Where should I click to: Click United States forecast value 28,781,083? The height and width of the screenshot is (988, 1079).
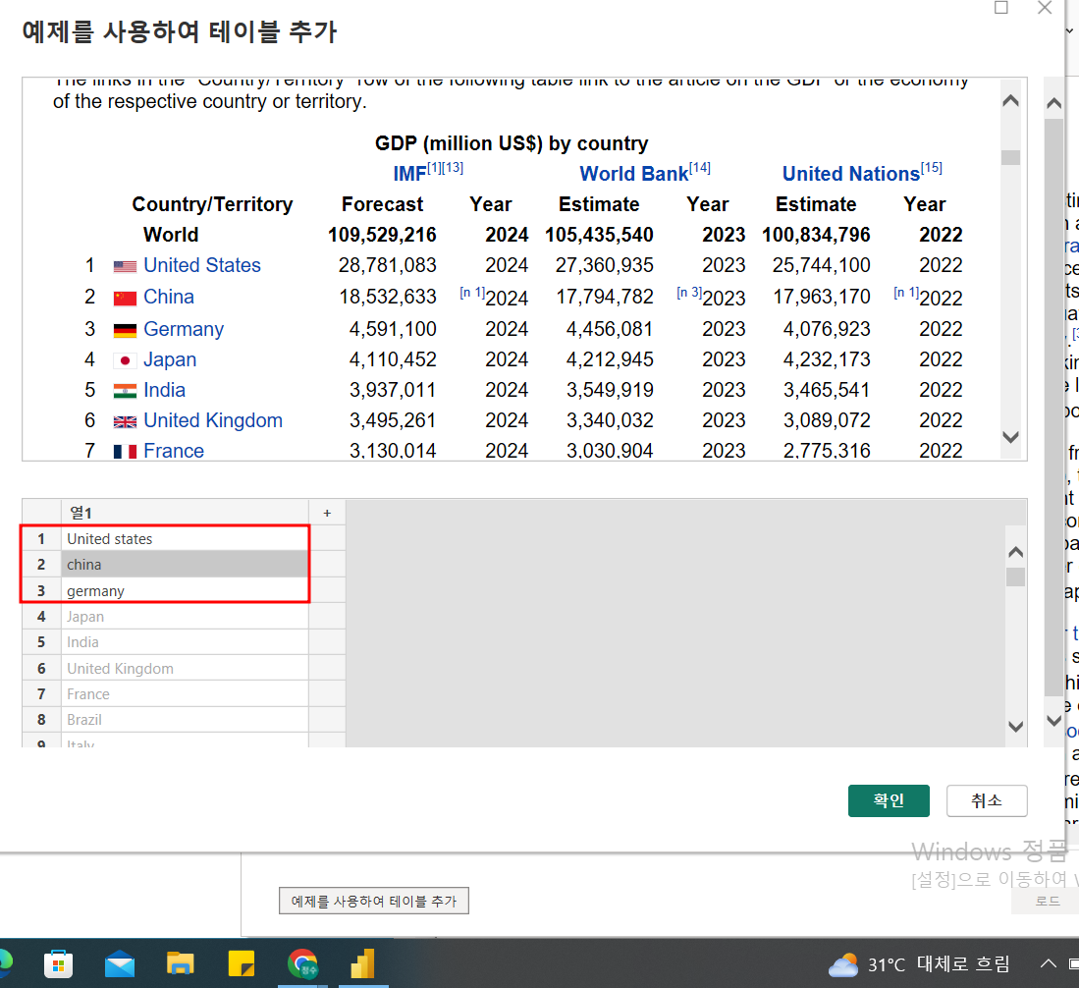pyautogui.click(x=388, y=265)
